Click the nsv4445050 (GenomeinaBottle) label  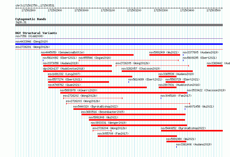63,52
